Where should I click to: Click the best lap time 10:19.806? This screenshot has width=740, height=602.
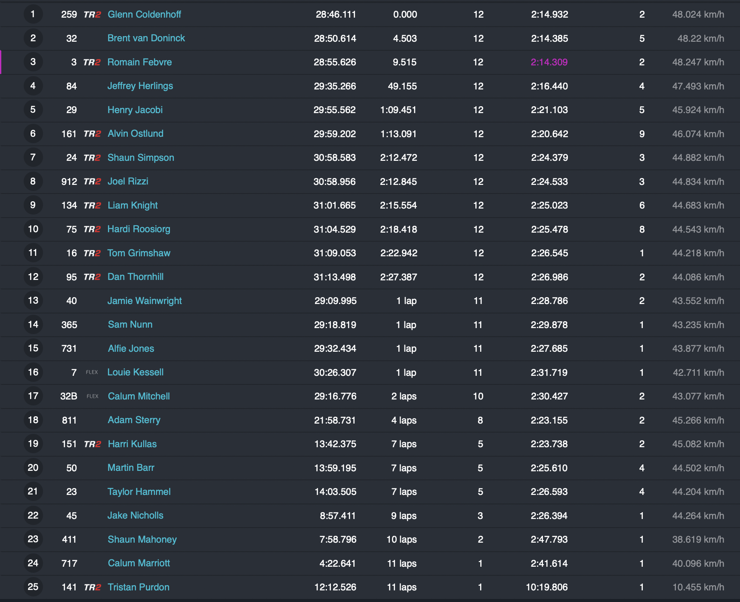coord(547,587)
